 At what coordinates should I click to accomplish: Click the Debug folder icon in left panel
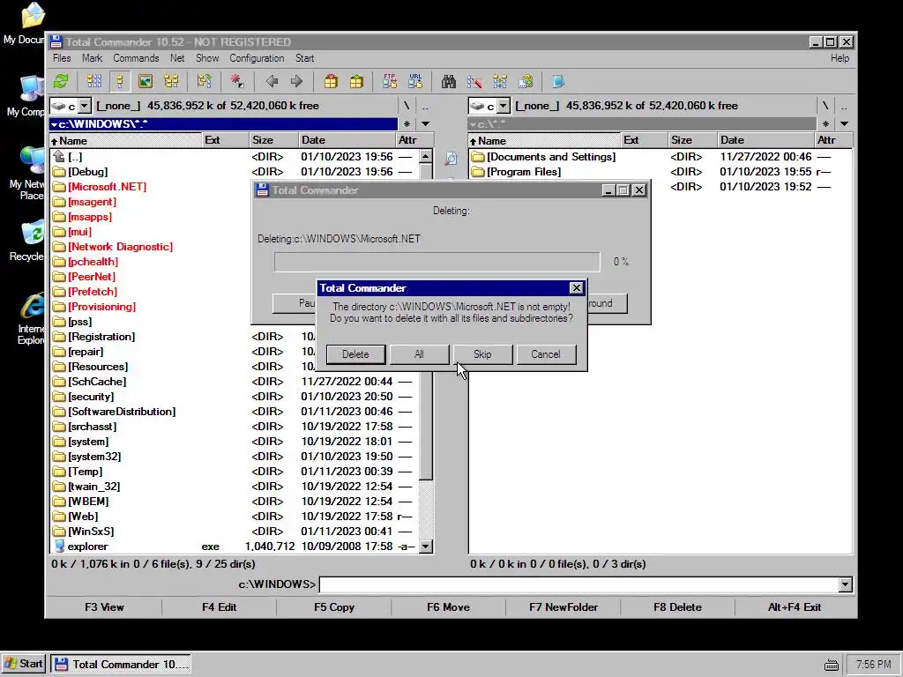coord(59,172)
